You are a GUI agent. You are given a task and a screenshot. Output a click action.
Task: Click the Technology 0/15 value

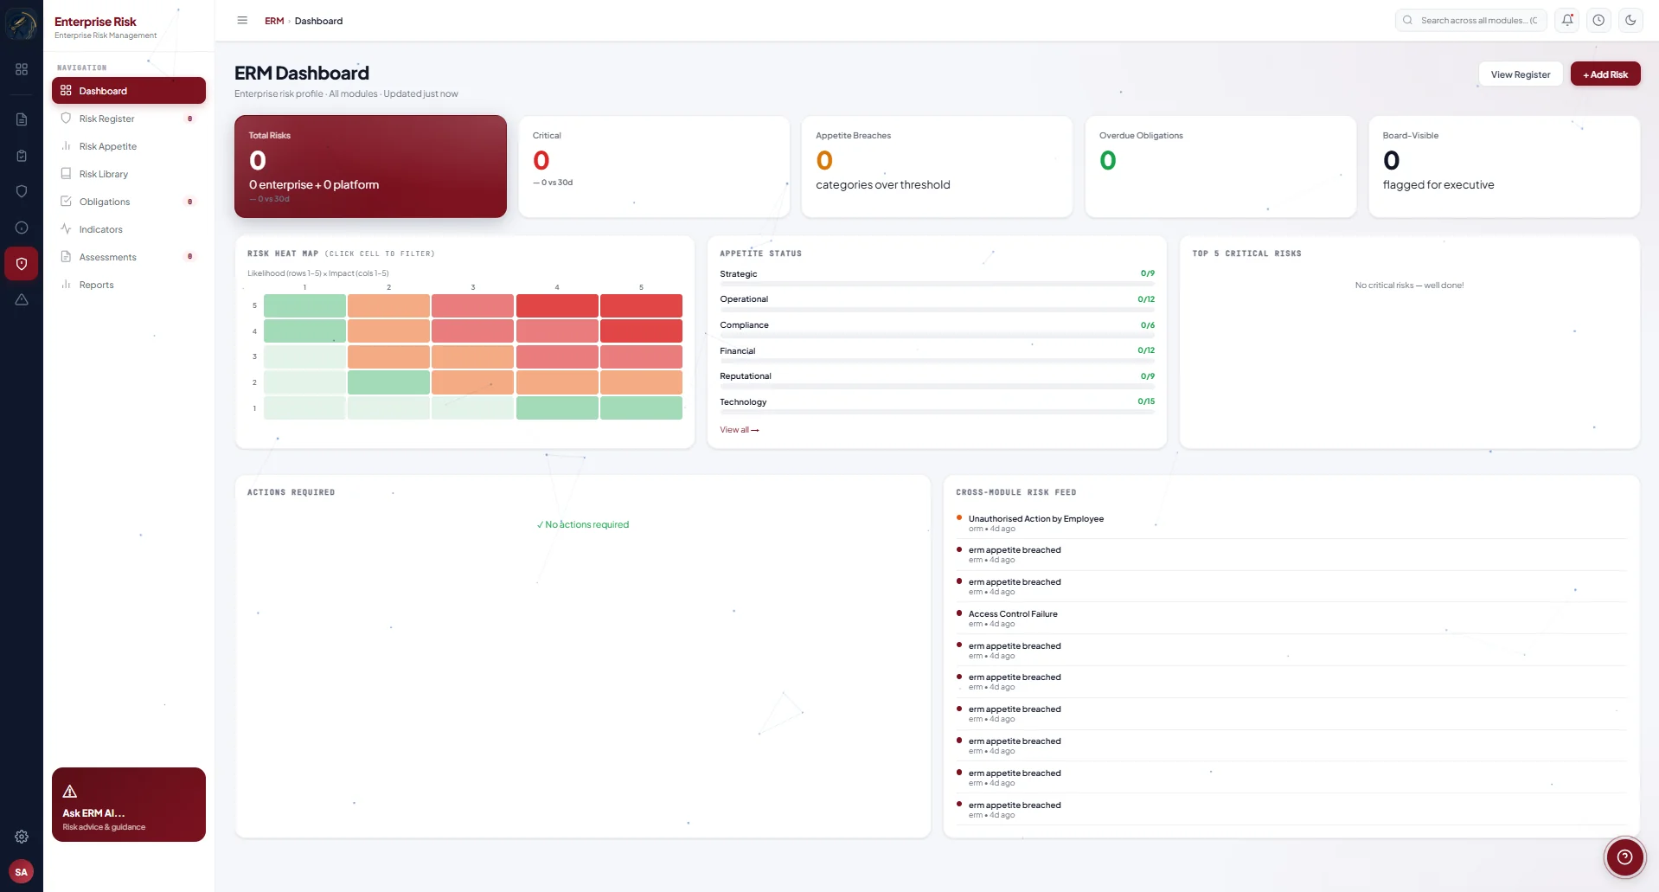[1146, 401]
